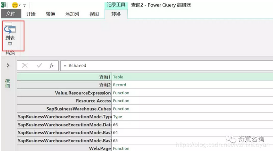This screenshot has width=273, height=152.
Task: Switch to the 转换 tab next to 开始
Action: pos(51,14)
